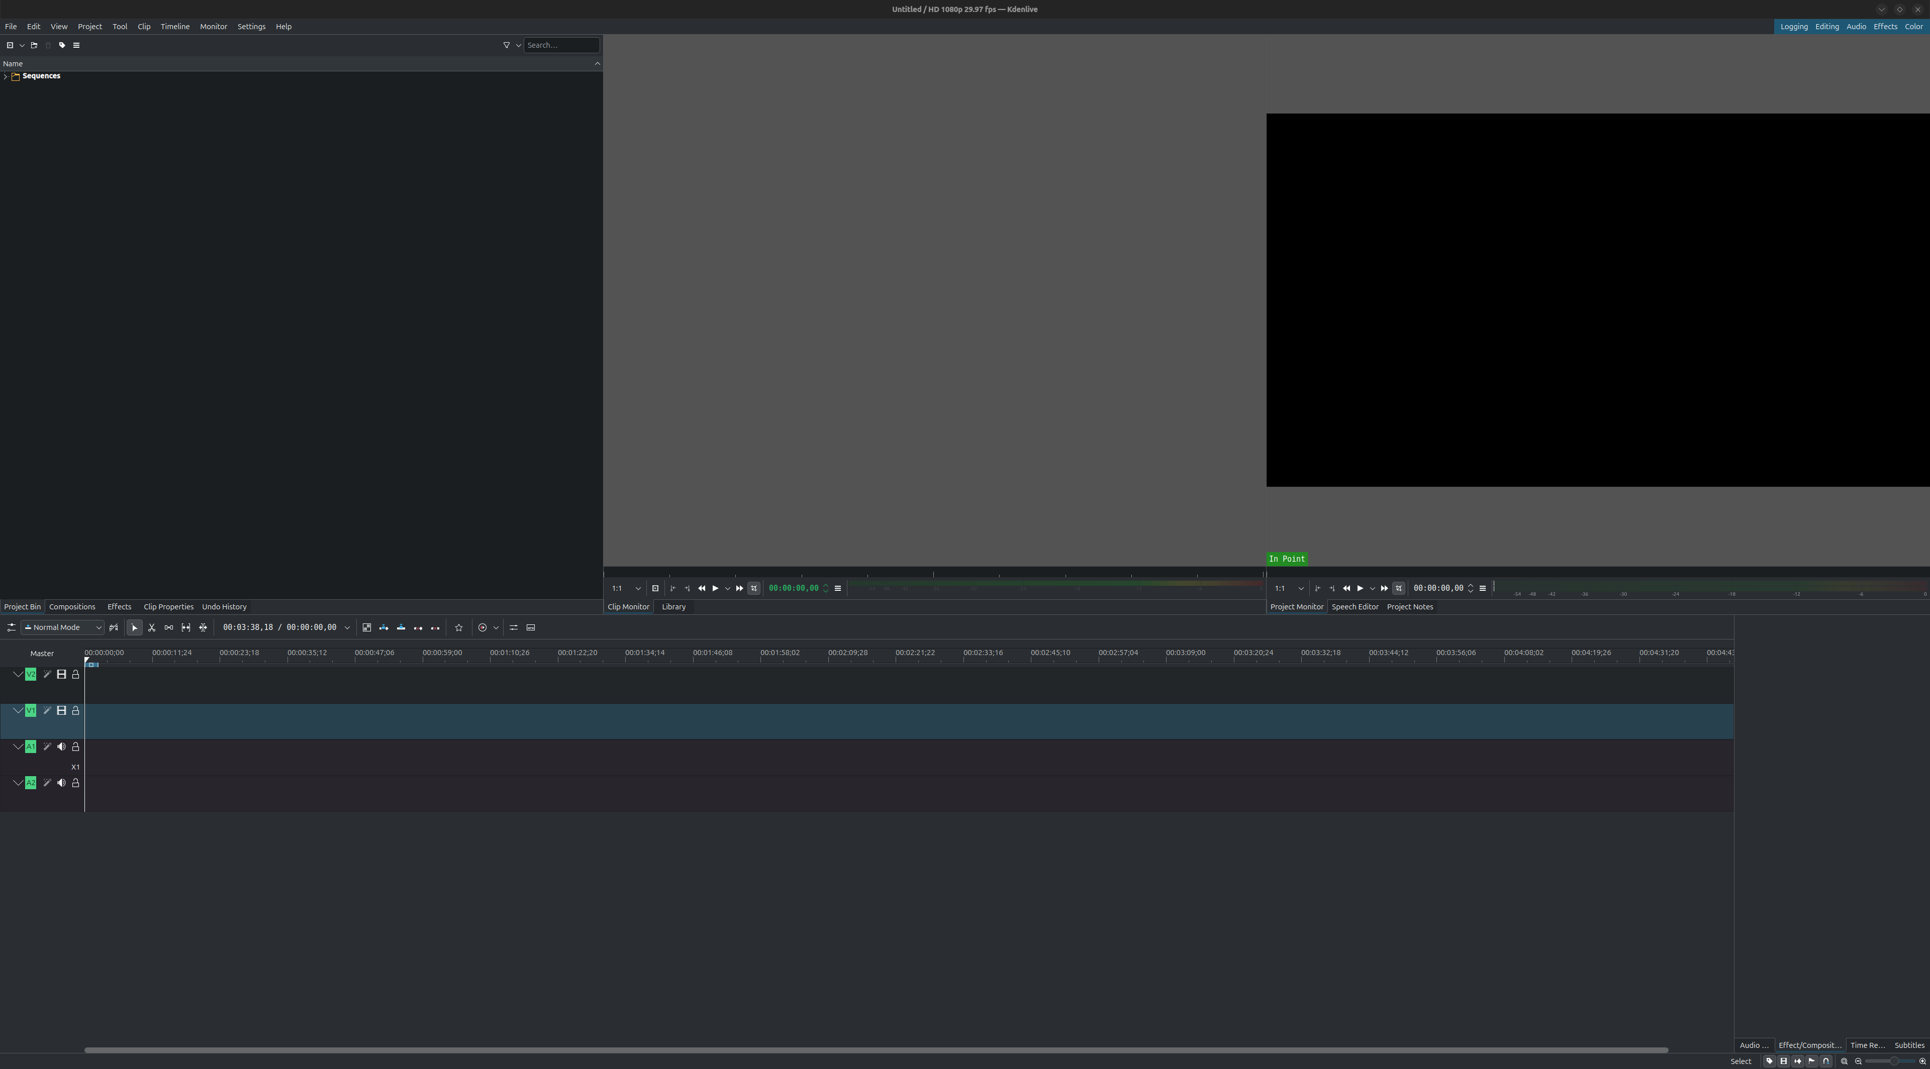Expand the Sequences folder in the Project Bin

(5, 76)
